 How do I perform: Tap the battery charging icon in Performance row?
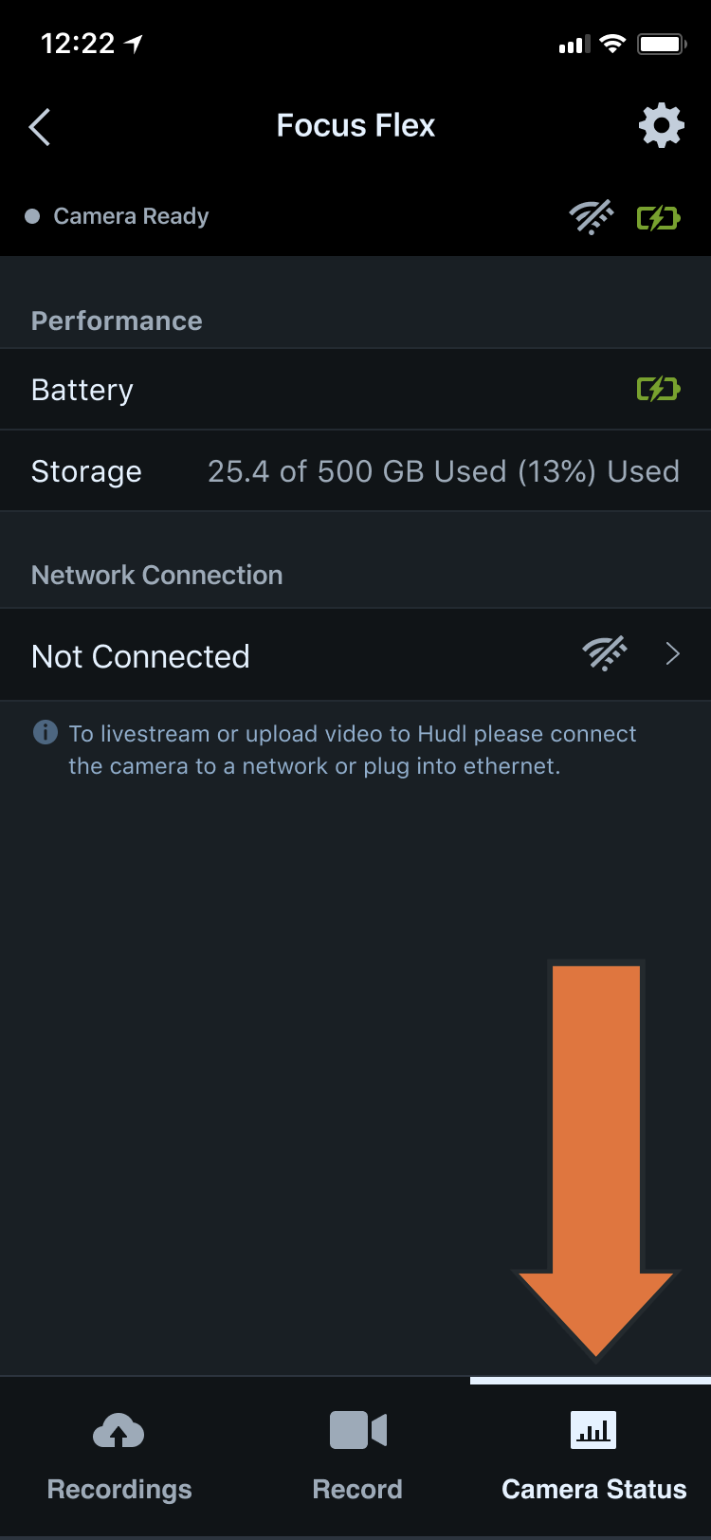658,389
